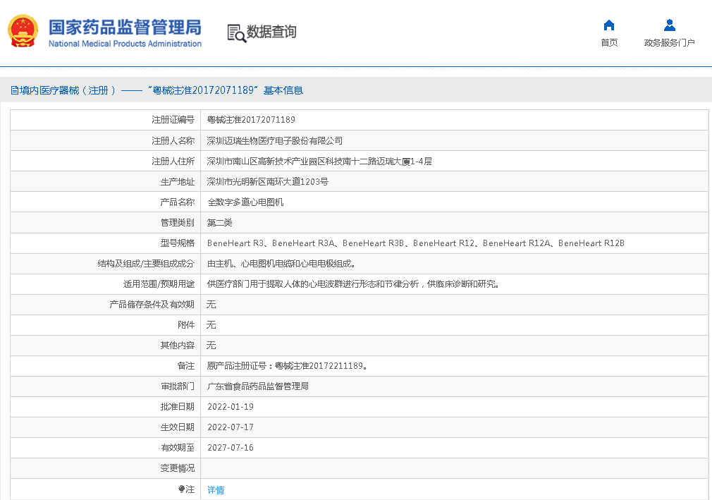The image size is (712, 500).
Task: Click the 备注 original registration number text
Action: 287,366
